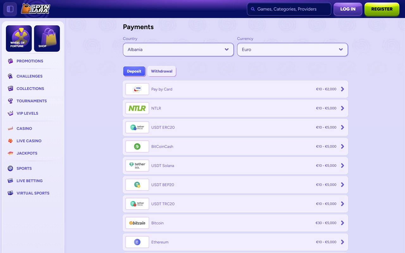Image resolution: width=405 pixels, height=253 pixels.
Task: Click the BitCoinCash green logo
Action: coord(137,146)
